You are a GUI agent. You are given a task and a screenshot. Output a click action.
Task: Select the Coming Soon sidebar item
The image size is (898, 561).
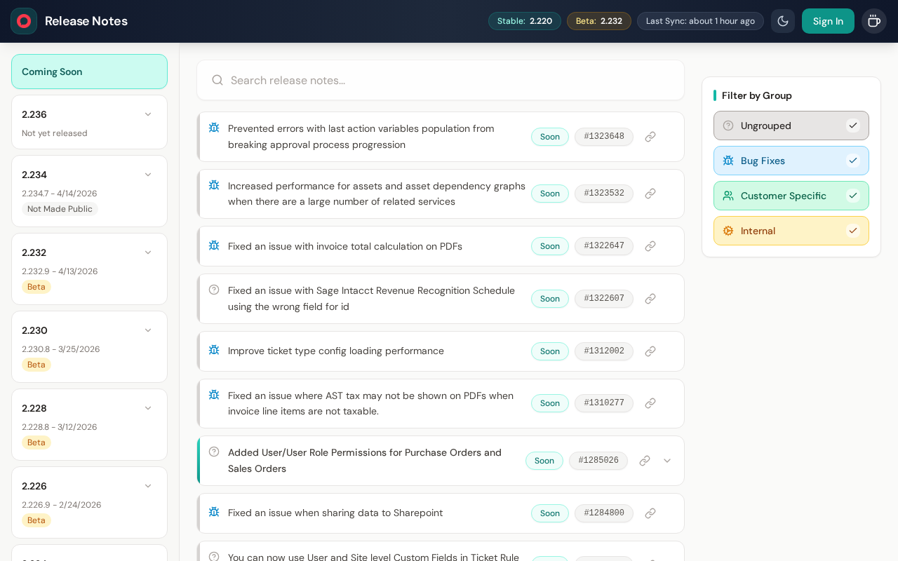89,72
